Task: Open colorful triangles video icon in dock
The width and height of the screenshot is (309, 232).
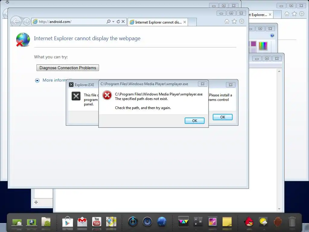Action: 183,221
